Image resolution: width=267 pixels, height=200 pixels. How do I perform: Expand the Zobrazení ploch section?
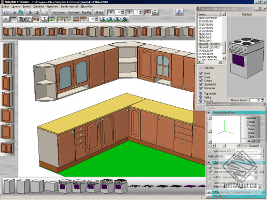[209, 192]
